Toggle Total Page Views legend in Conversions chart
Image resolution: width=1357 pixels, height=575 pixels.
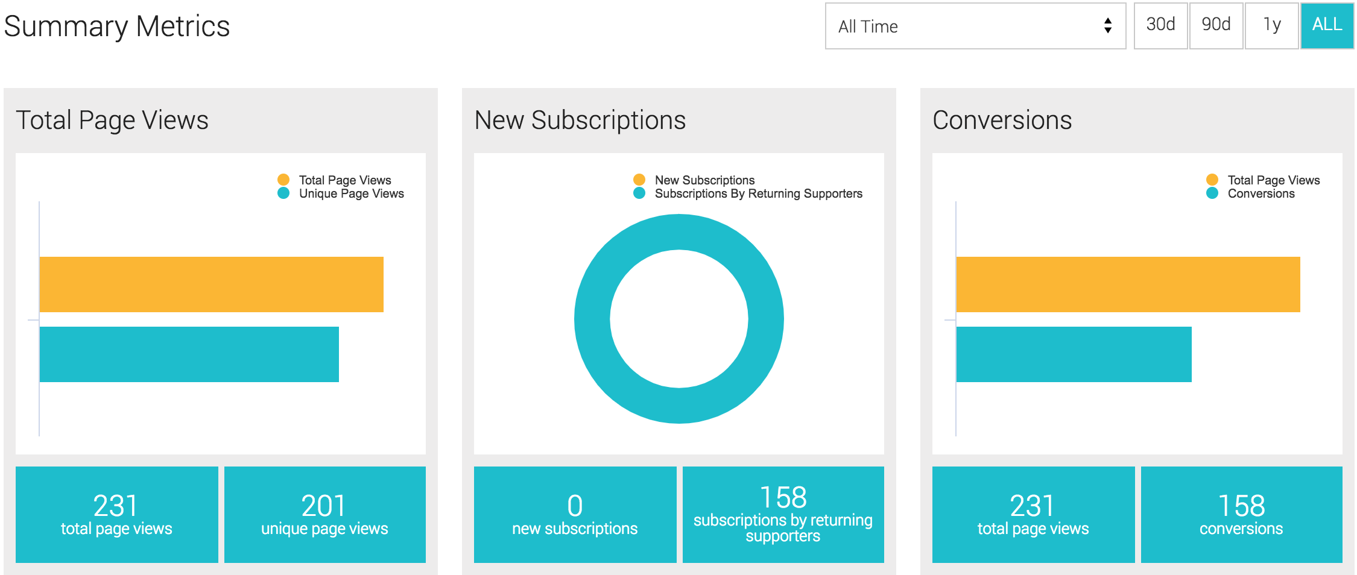coord(1263,180)
